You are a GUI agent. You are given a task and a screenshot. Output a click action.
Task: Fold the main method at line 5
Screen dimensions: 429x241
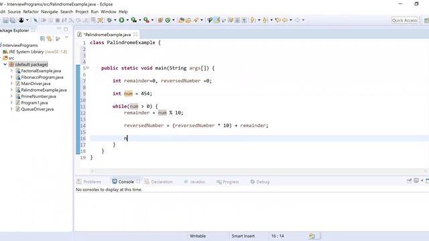click(88, 68)
